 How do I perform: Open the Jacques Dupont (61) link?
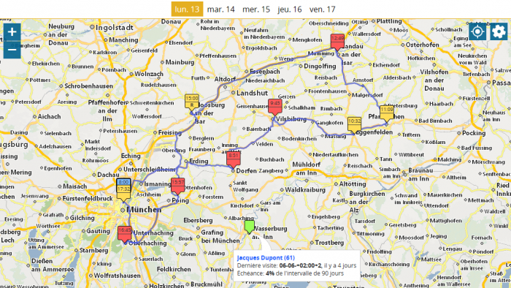(266, 258)
